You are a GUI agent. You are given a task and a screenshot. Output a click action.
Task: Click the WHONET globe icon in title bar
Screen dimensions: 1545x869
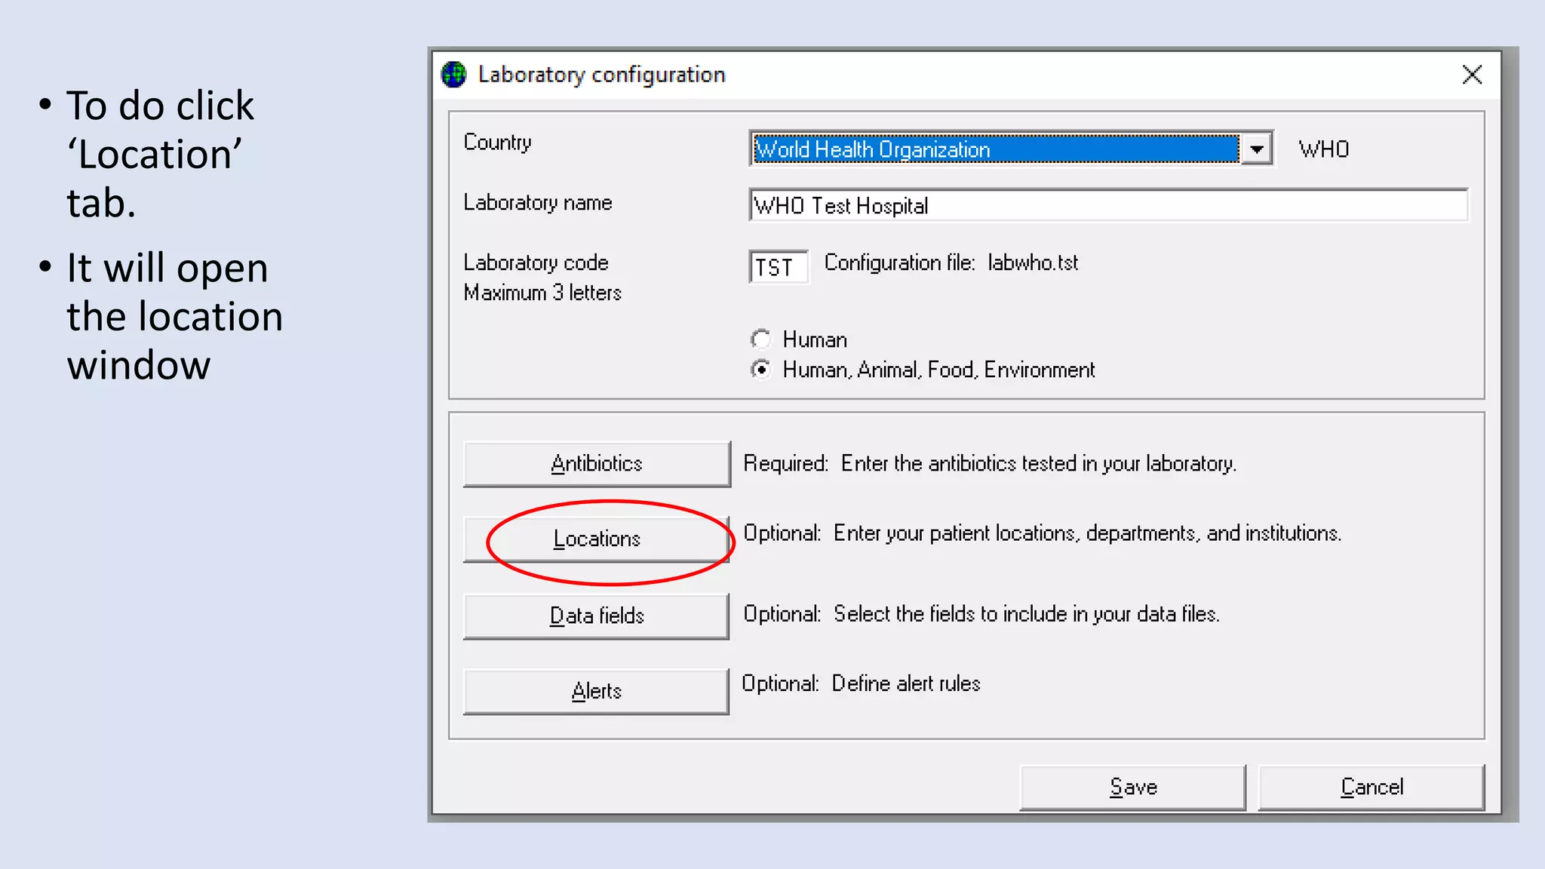pyautogui.click(x=454, y=75)
